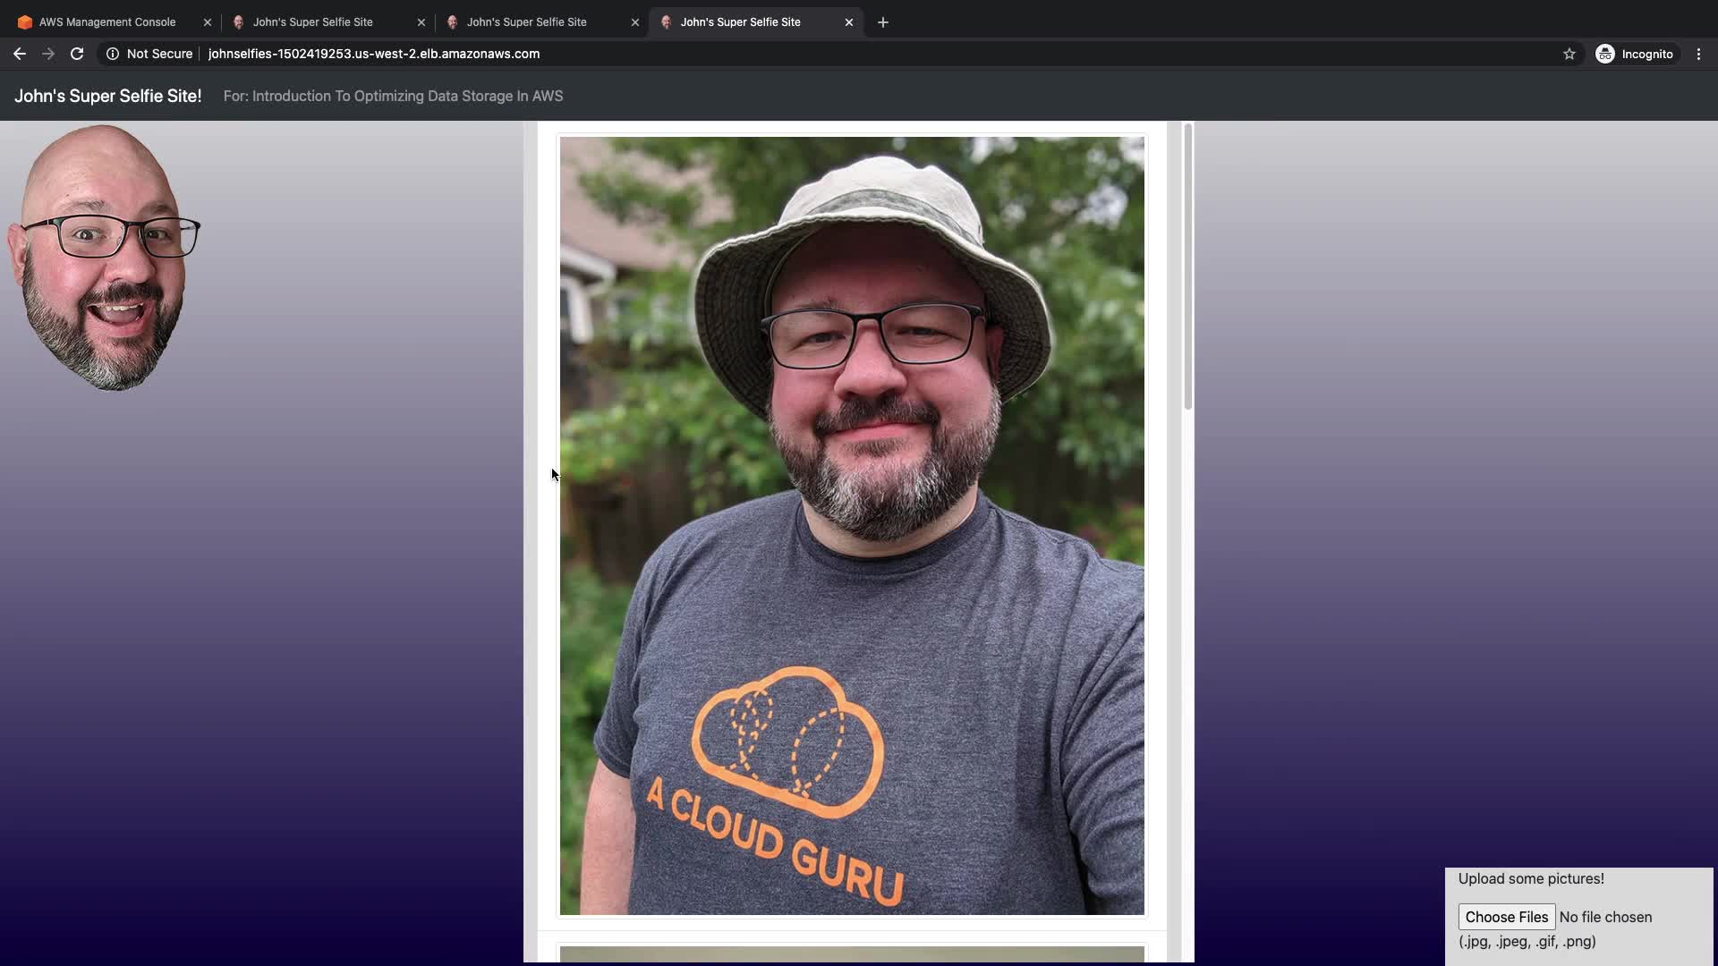Viewport: 1718px width, 966px height.
Task: Switch to the second John's Super Selfie Site tab
Action: 526,22
